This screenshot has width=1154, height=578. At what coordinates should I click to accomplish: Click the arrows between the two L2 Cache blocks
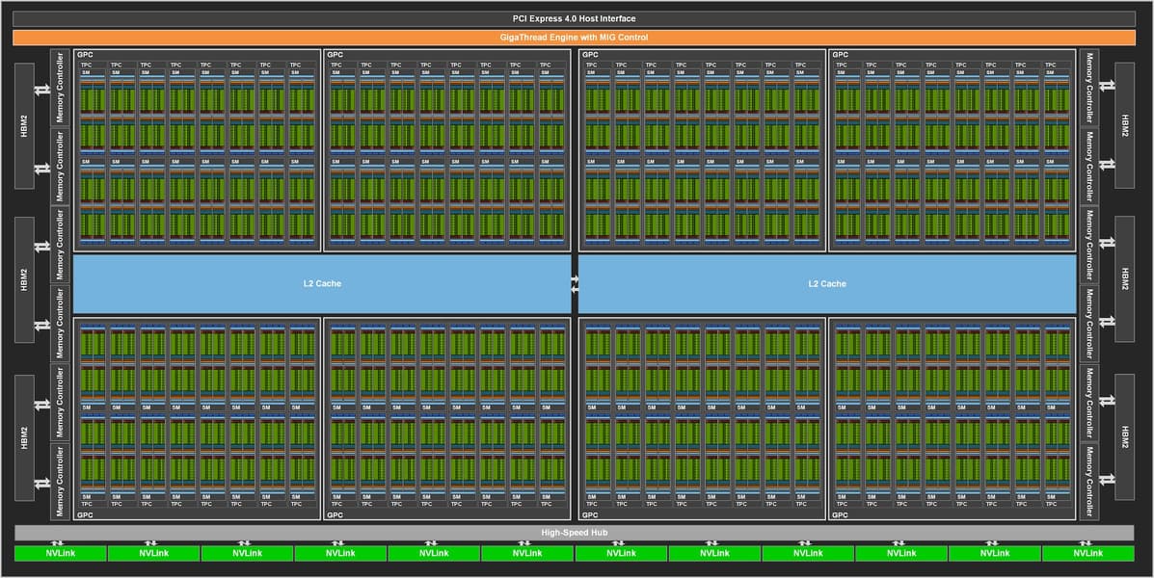point(575,284)
